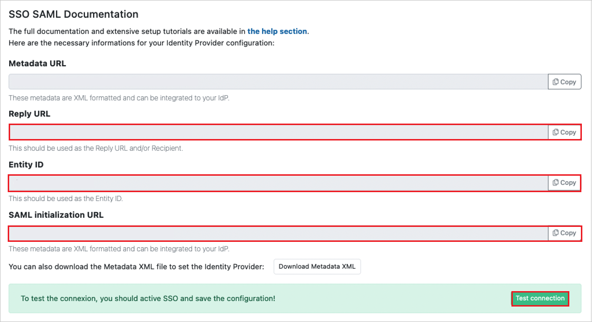Click the copy icon beside Reply URL
Screen dimensions: 592x322
point(564,132)
